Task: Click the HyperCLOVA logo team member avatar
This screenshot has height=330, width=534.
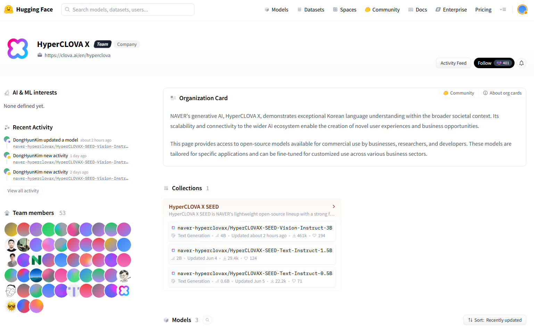Action: [124, 291]
